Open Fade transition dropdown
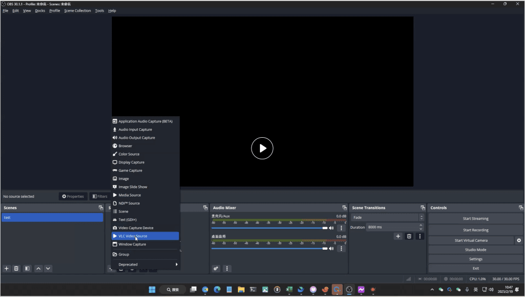Viewport: 525px width, 297px height. click(x=388, y=218)
